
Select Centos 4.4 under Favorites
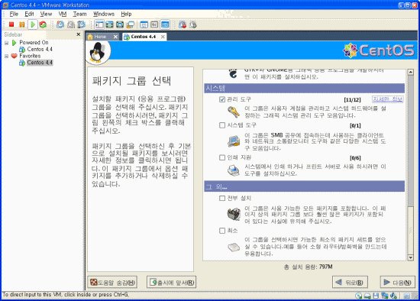coord(40,63)
